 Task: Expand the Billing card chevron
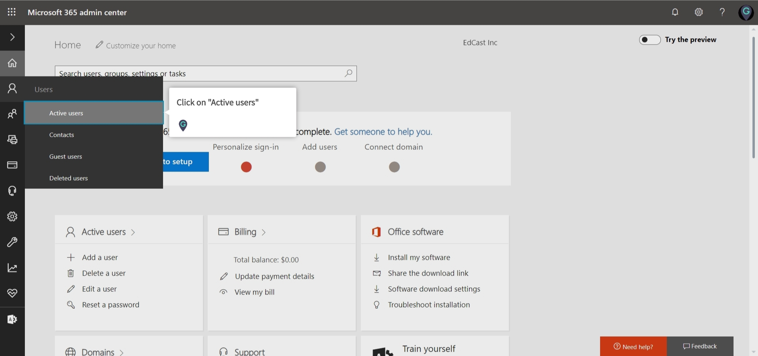click(x=264, y=232)
